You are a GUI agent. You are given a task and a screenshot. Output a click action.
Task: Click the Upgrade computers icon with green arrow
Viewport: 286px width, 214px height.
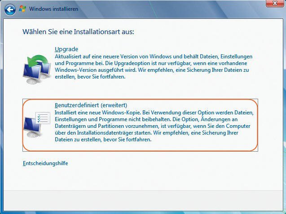click(37, 69)
